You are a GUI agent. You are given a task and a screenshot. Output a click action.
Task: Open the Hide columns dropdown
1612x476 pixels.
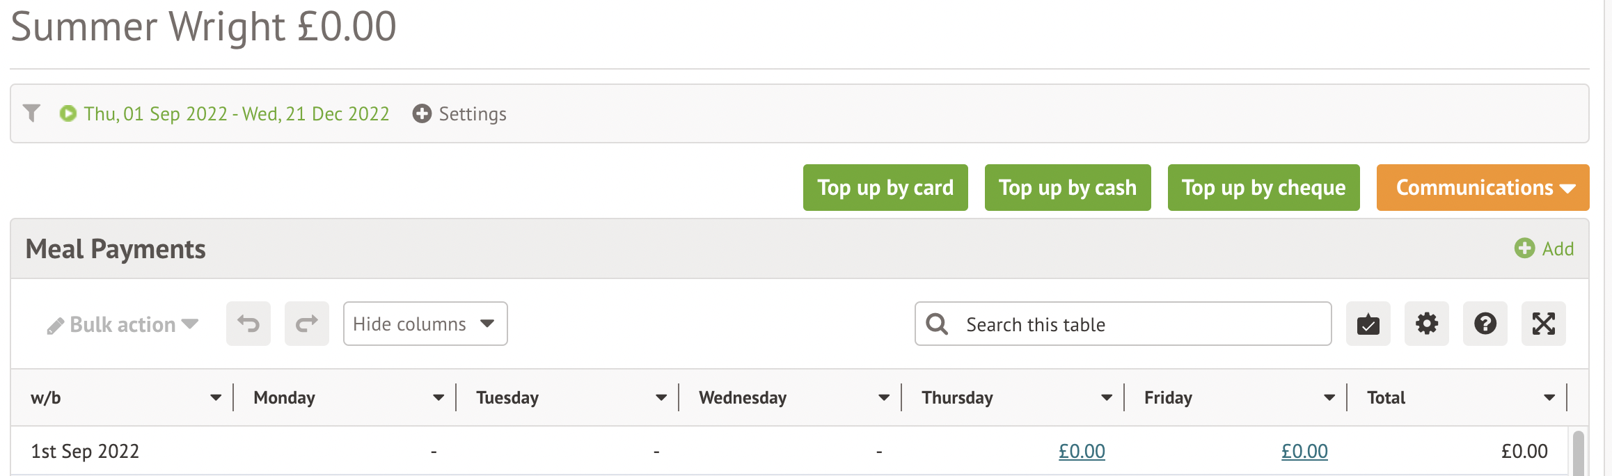(x=425, y=324)
